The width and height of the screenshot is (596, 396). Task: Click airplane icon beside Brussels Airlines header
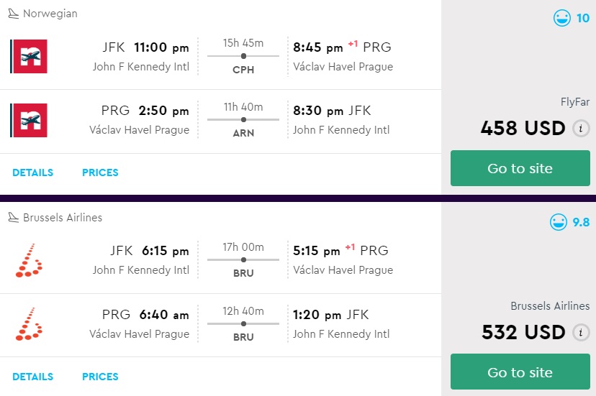[13, 218]
